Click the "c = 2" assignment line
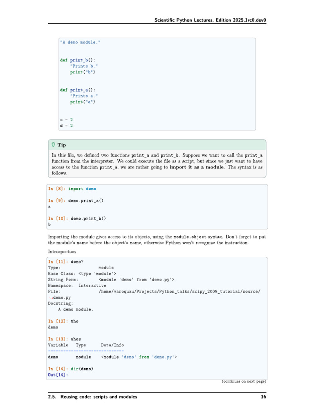Screen dimensions: 314x419 tap(66, 119)
